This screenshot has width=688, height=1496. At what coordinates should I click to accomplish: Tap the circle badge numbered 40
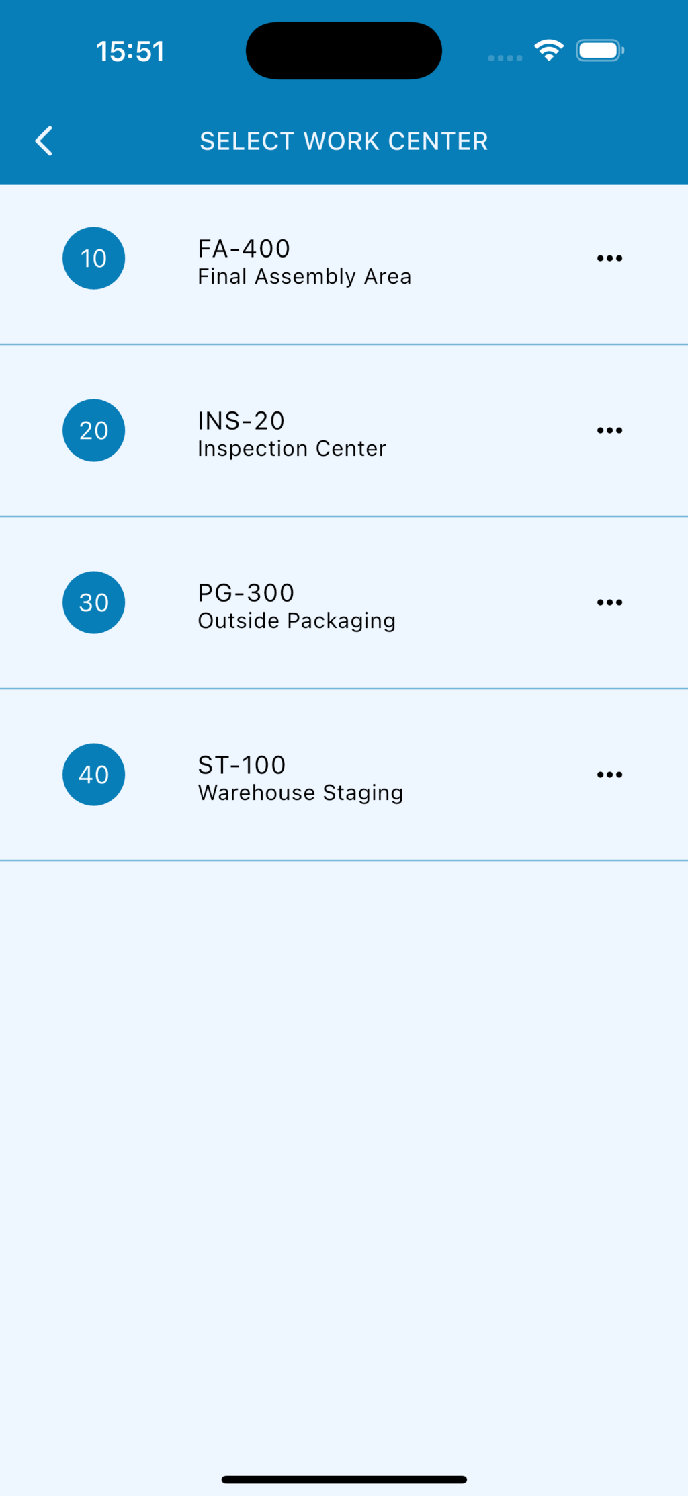(x=94, y=775)
